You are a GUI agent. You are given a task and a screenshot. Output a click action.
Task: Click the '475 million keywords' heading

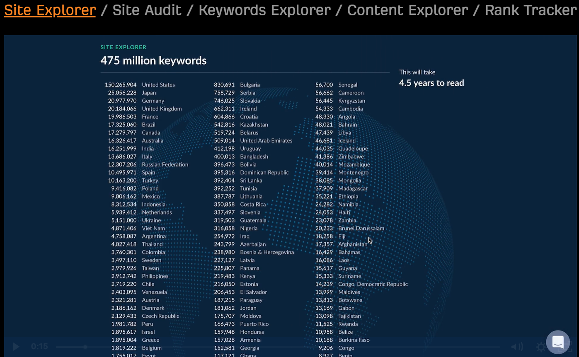pos(153,60)
